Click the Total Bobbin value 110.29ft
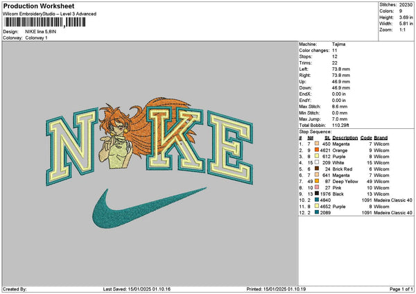The height and width of the screenshot is (294, 416). (340, 126)
